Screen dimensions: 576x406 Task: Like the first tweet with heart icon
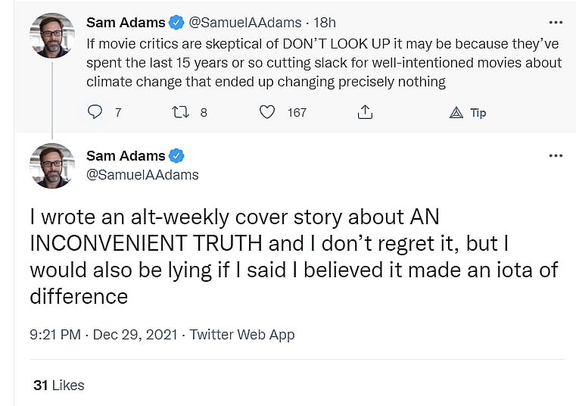(x=267, y=112)
